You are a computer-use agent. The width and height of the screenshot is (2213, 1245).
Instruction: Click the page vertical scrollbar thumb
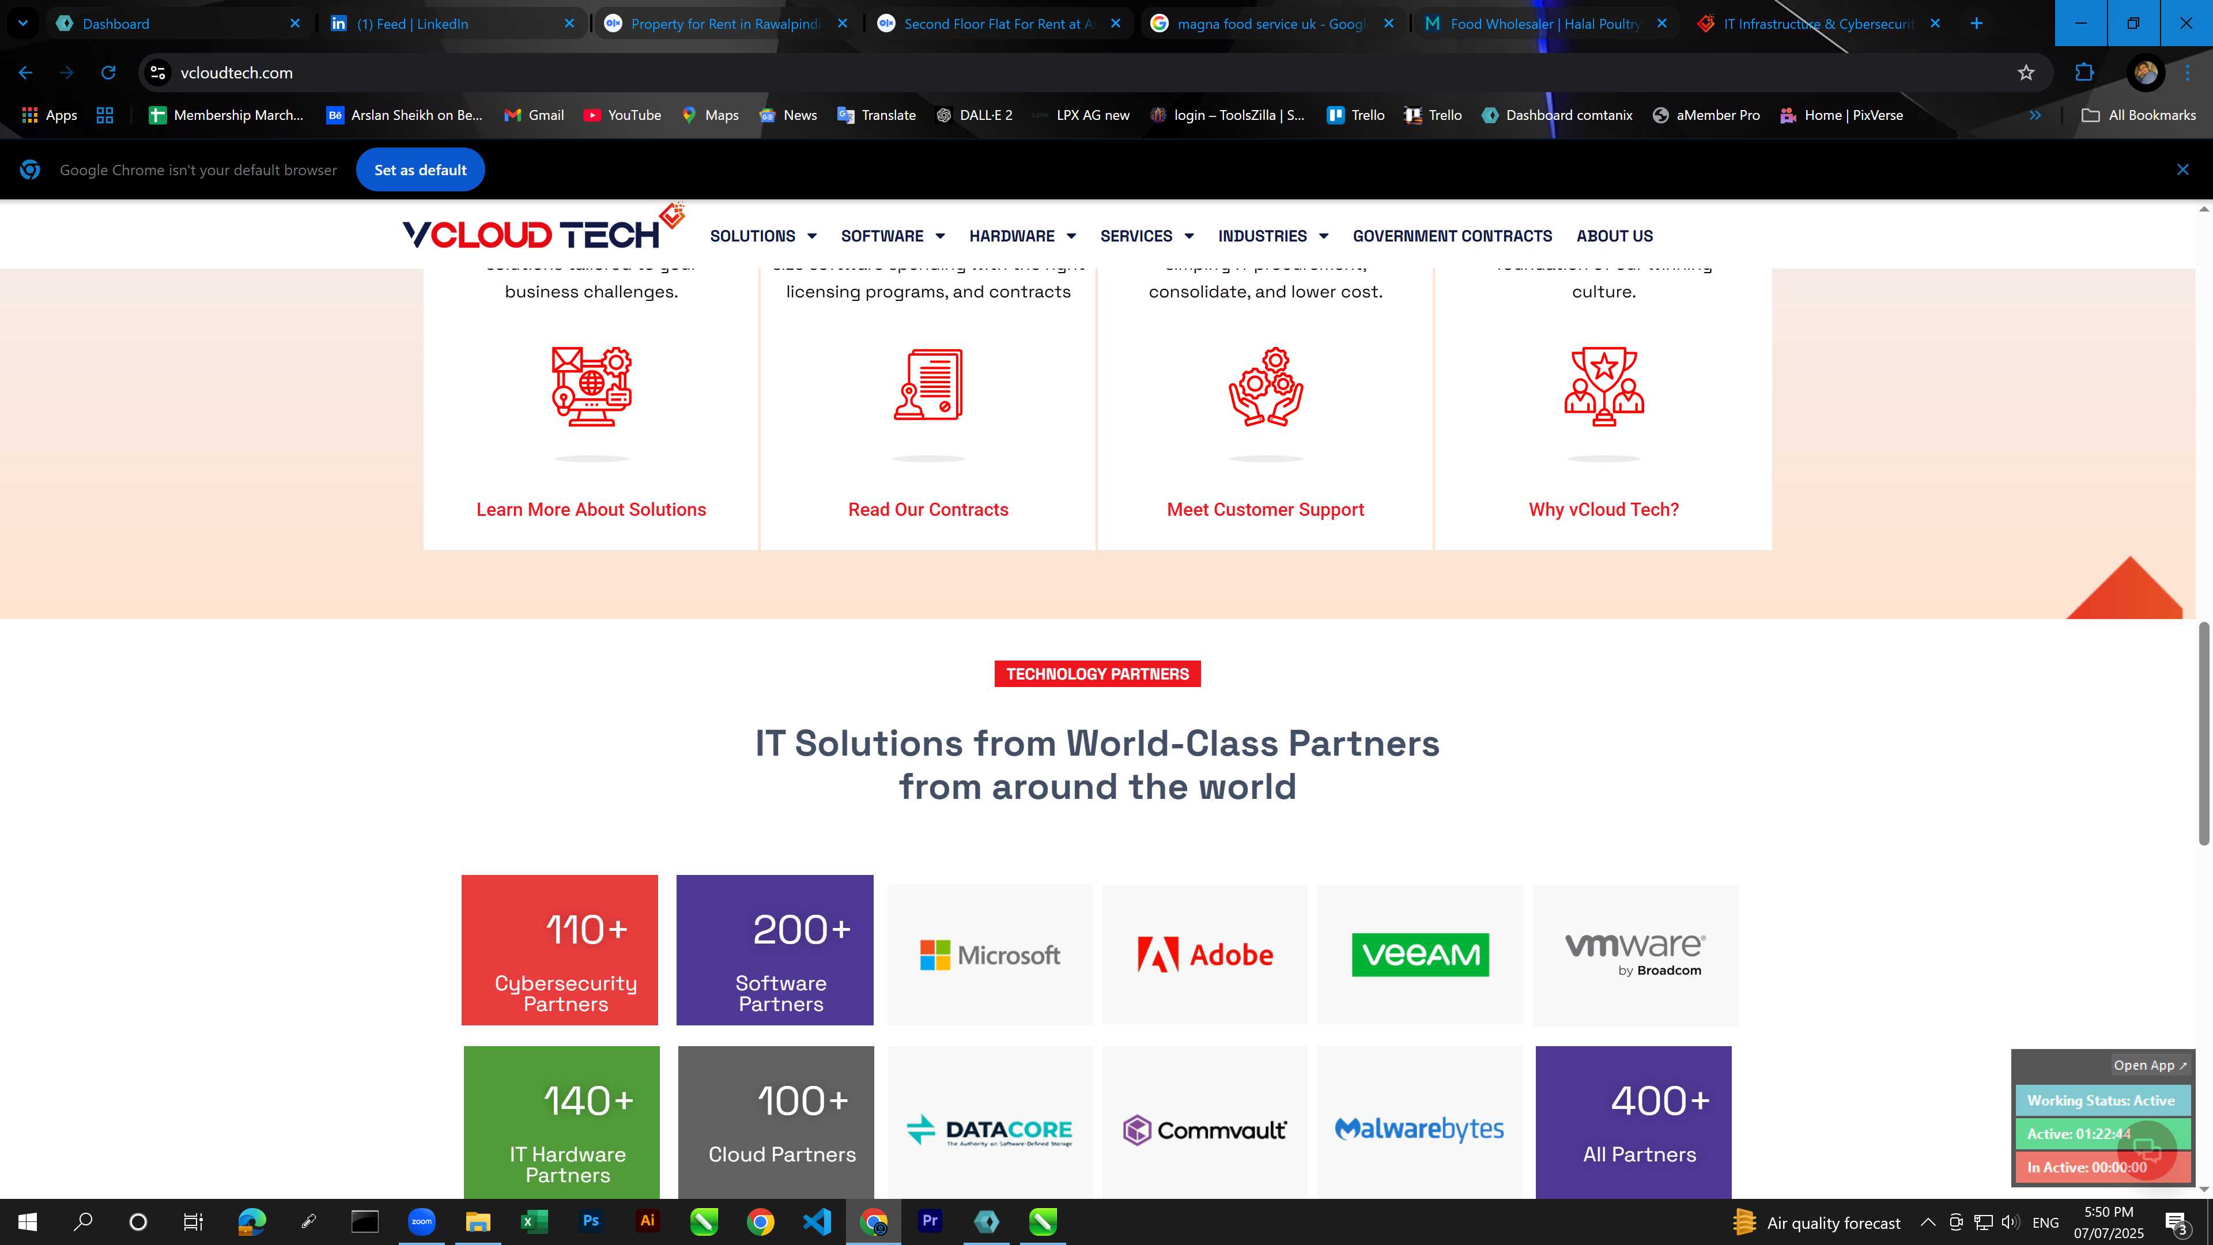2204,734
